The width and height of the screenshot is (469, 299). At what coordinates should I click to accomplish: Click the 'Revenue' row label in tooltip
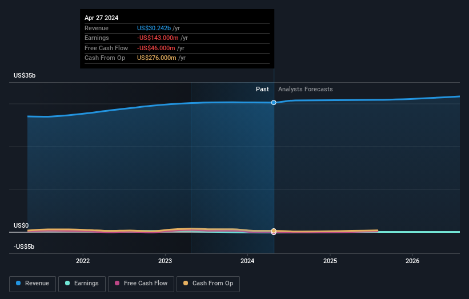pyautogui.click(x=97, y=28)
